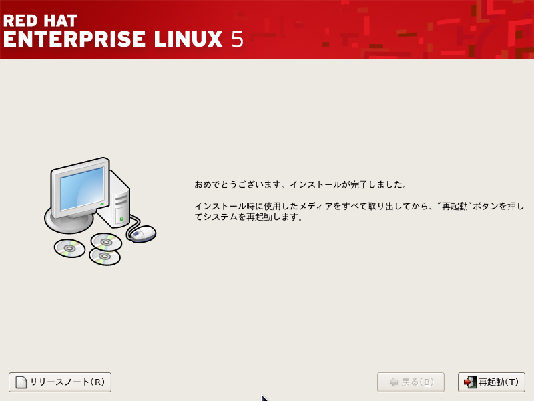Click the red exit-door icon on reboot button
This screenshot has width=534, height=401.
point(470,382)
